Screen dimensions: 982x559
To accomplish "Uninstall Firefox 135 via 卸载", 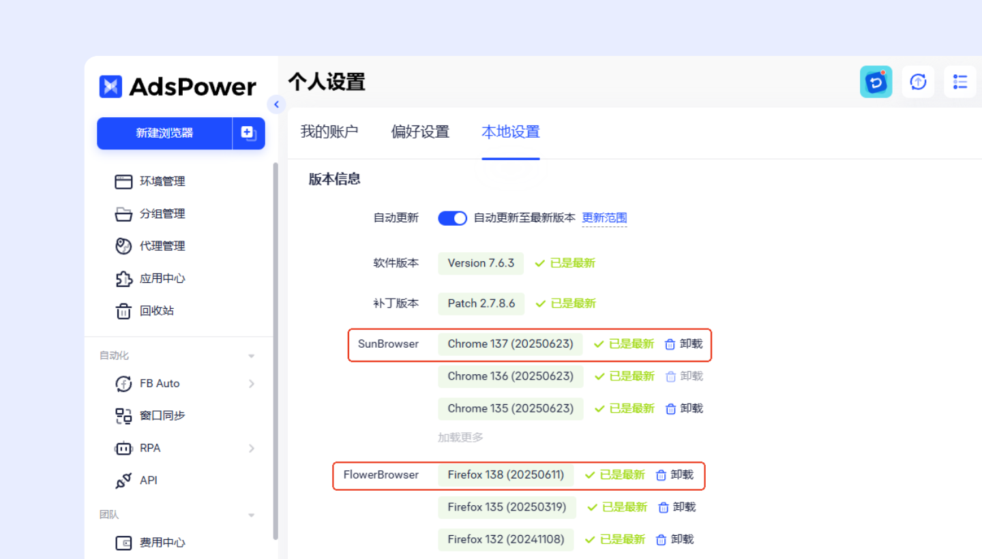I will [676, 507].
